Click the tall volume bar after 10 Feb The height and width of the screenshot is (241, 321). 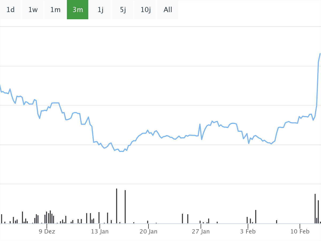point(315,208)
